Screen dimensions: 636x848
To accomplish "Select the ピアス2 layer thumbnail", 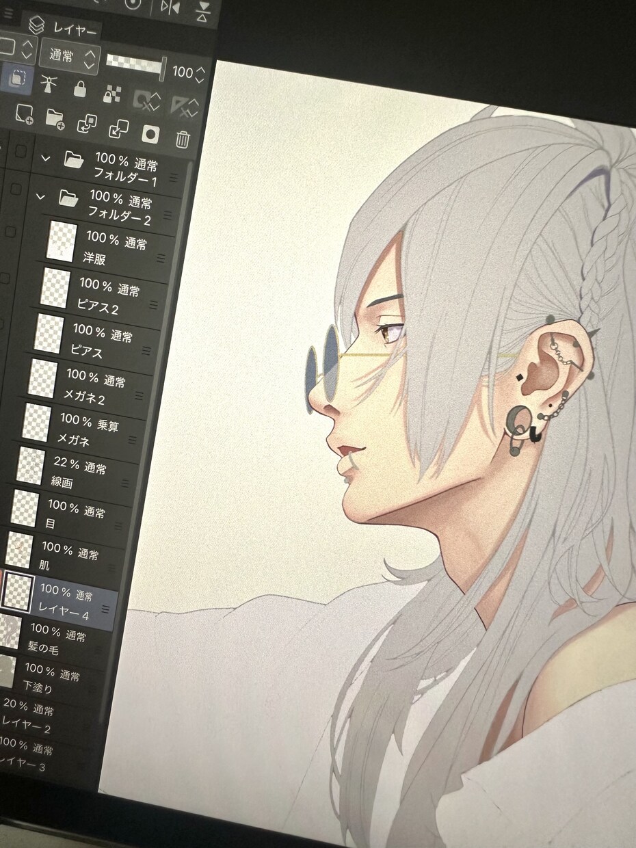I will coord(54,287).
